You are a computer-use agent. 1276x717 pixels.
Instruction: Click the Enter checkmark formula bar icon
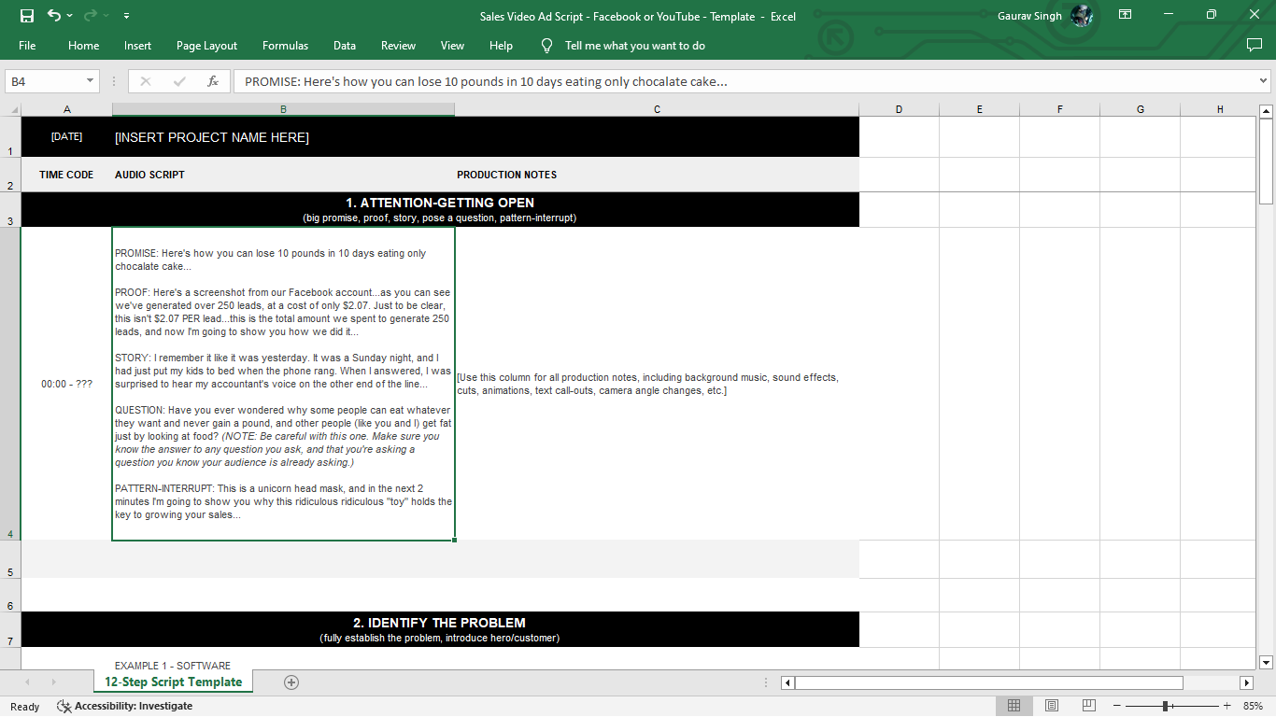179,81
